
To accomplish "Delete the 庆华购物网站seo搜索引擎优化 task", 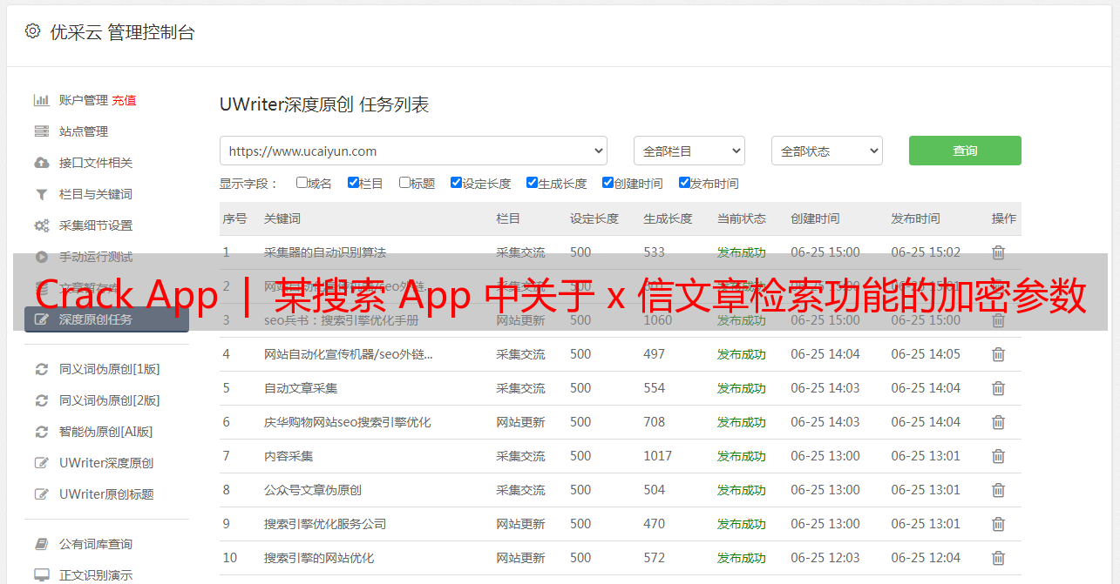I will tap(999, 422).
